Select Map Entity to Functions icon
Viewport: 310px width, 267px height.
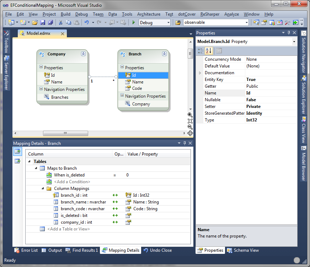click(17, 161)
